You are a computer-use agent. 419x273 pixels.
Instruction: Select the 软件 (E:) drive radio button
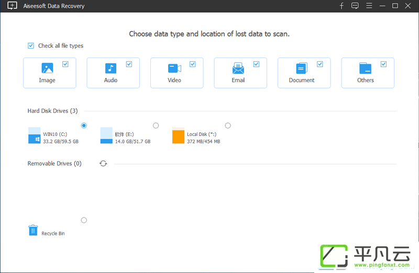point(156,126)
